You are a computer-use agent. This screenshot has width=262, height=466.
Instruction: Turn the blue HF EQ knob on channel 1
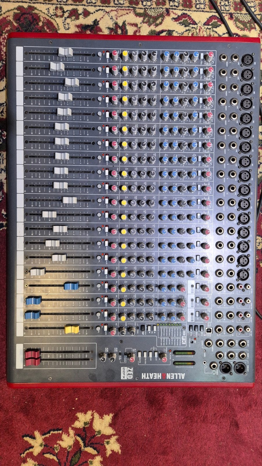(196, 56)
